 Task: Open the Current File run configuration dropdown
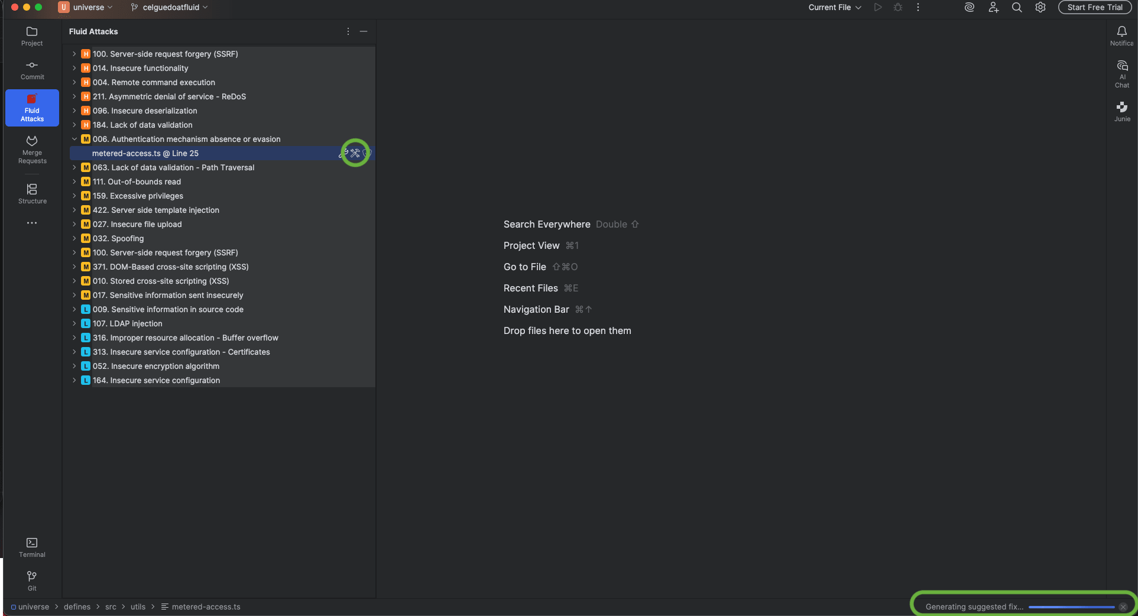tap(835, 8)
